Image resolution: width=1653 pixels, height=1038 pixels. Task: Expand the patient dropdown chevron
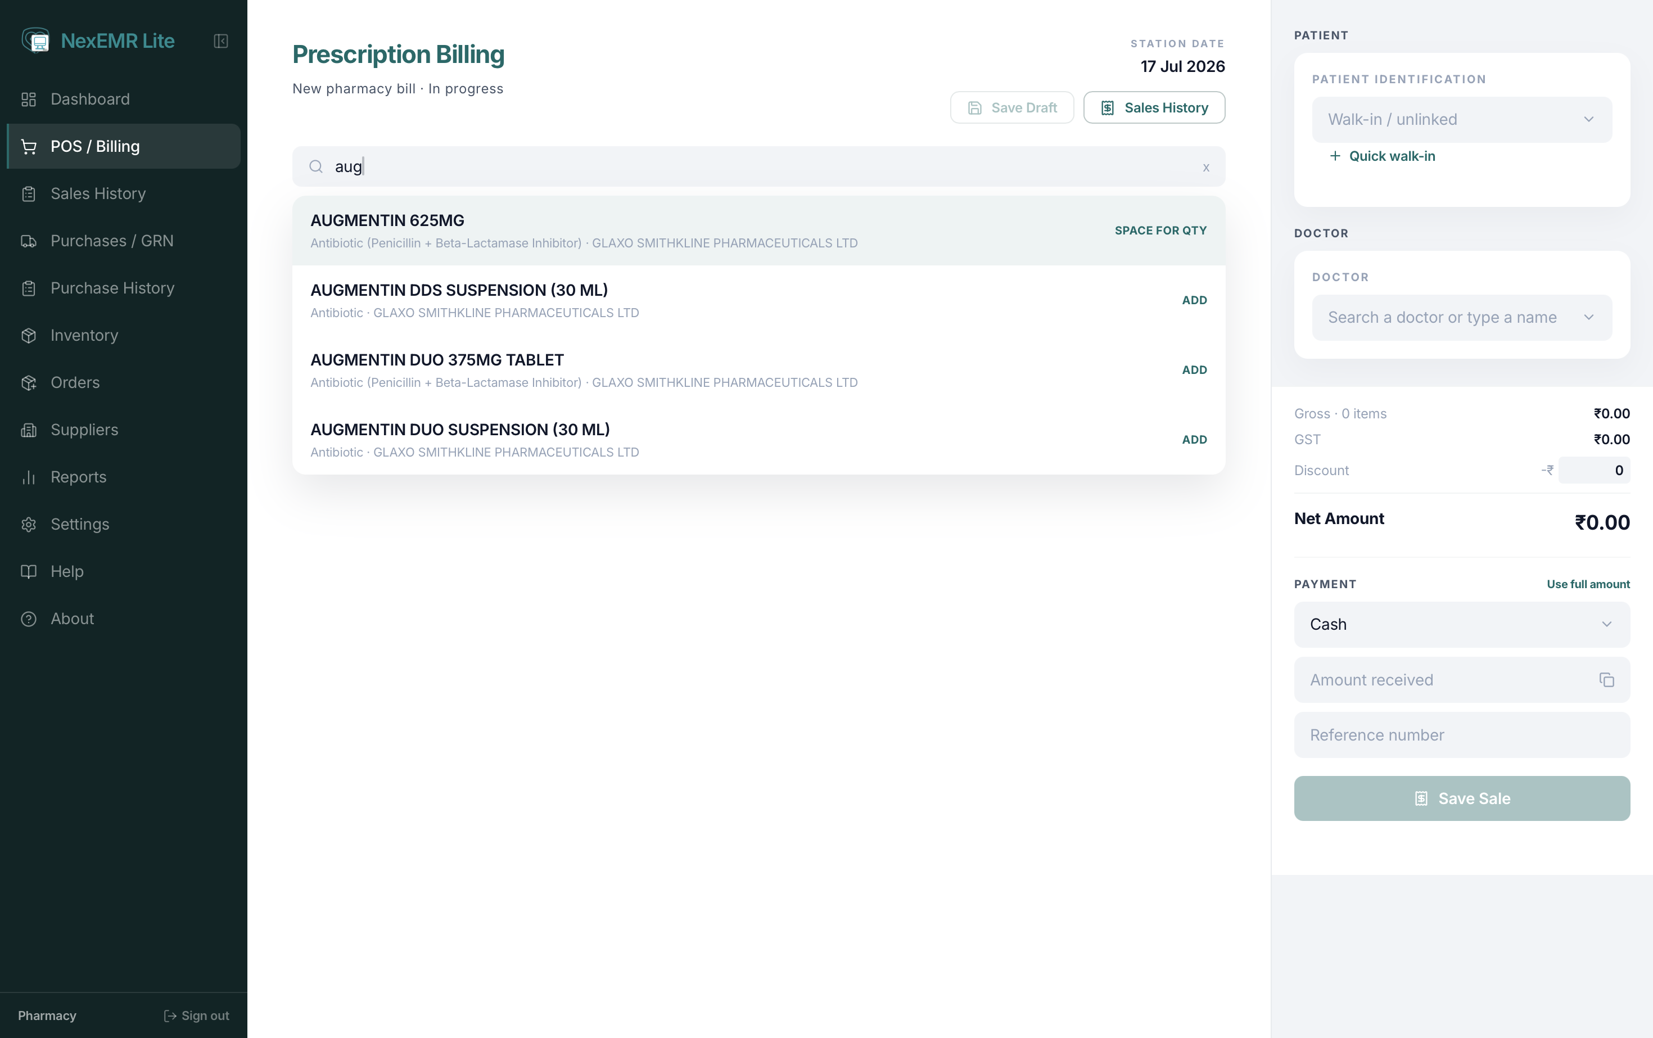coord(1588,119)
